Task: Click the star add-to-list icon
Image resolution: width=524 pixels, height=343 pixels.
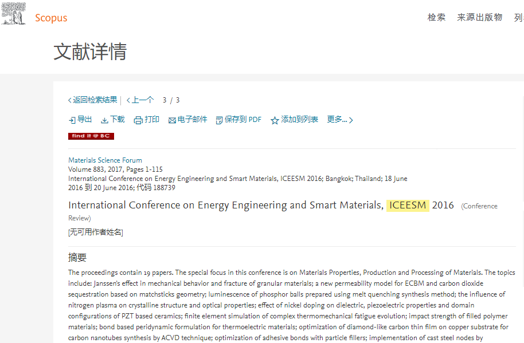Action: point(275,120)
